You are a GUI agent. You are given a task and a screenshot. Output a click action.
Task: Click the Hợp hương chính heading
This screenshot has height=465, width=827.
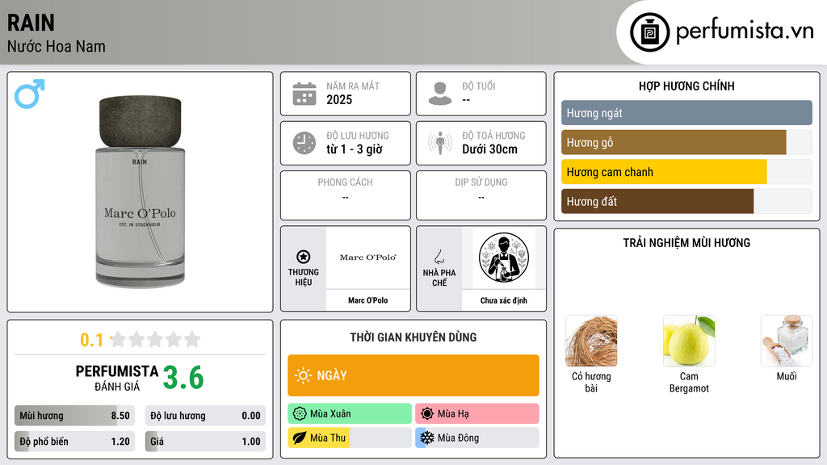686,86
